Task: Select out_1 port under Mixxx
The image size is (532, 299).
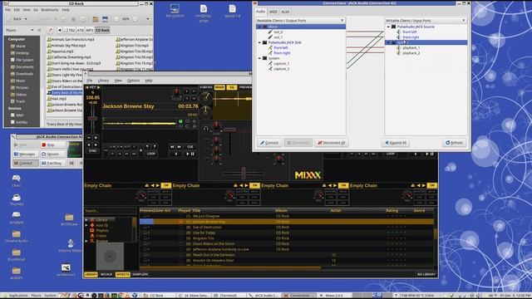Action: pos(278,37)
